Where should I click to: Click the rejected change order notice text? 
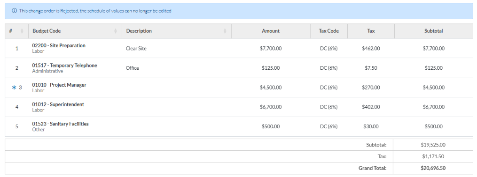[95, 11]
